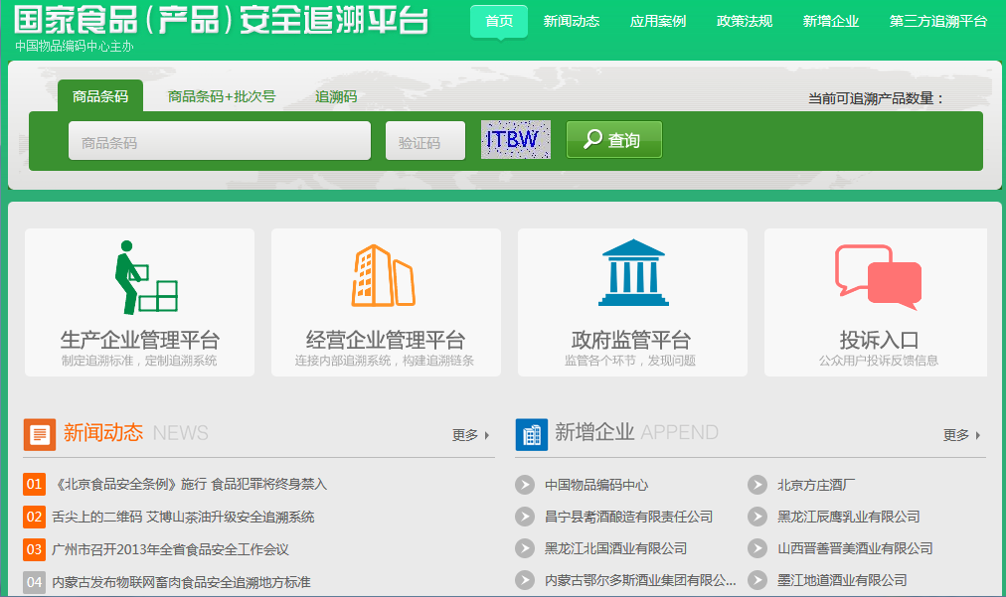Click the arrow icon beside 北京方庄酒厂
Image resolution: width=1006 pixels, height=597 pixels.
[757, 485]
